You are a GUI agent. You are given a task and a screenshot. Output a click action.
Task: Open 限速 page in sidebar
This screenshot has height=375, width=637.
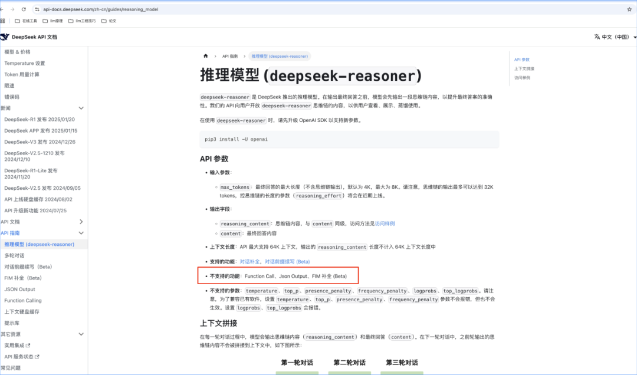9,85
